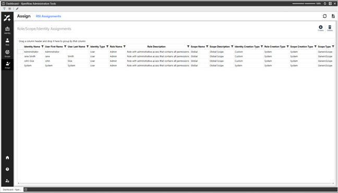Screen dimensions: 338x193
Task: Open filter for Identity Creation Type column
Action: click(x=262, y=46)
